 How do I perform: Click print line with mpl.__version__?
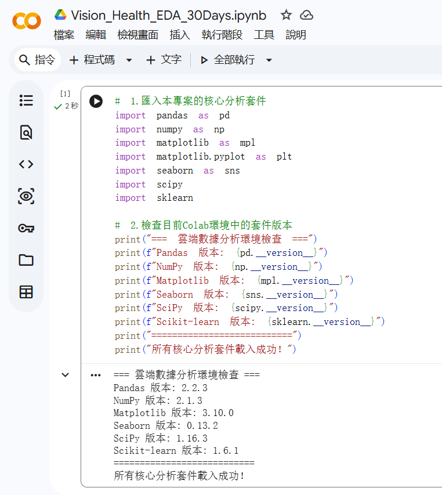[x=234, y=281]
